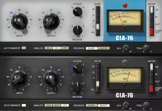Click the red power LED on Bluey unit
This screenshot has width=162, height=111.
(125, 5)
